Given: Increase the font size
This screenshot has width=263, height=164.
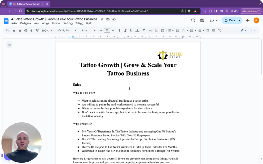Looking at the screenshot, I should click(x=113, y=31).
